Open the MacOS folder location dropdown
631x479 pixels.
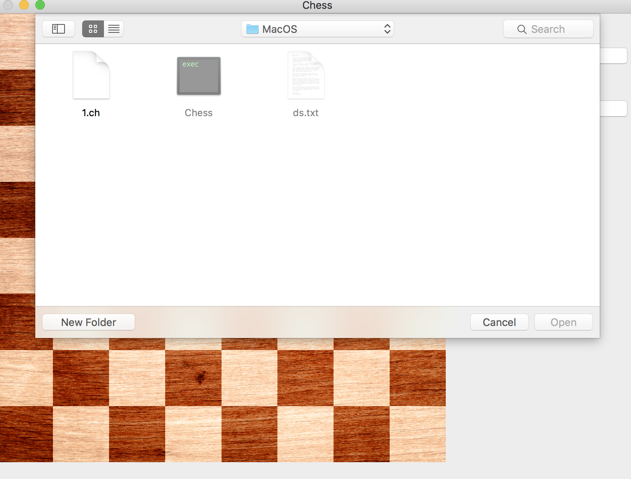pyautogui.click(x=318, y=29)
